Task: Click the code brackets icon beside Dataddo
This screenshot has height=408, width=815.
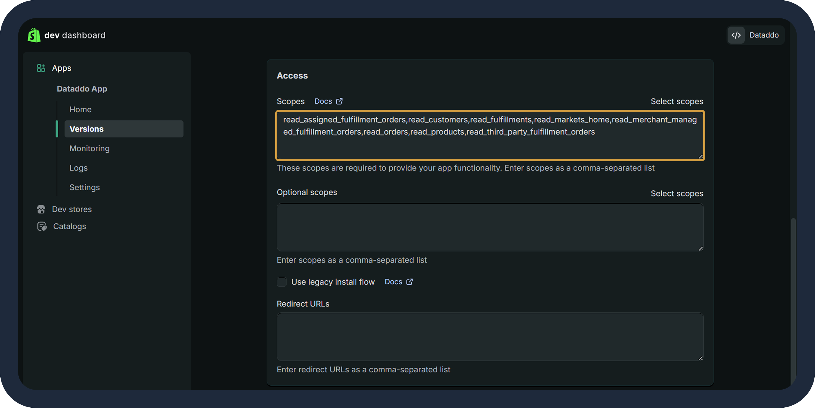Action: 736,35
